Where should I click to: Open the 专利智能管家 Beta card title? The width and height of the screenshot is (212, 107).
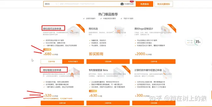(98, 70)
